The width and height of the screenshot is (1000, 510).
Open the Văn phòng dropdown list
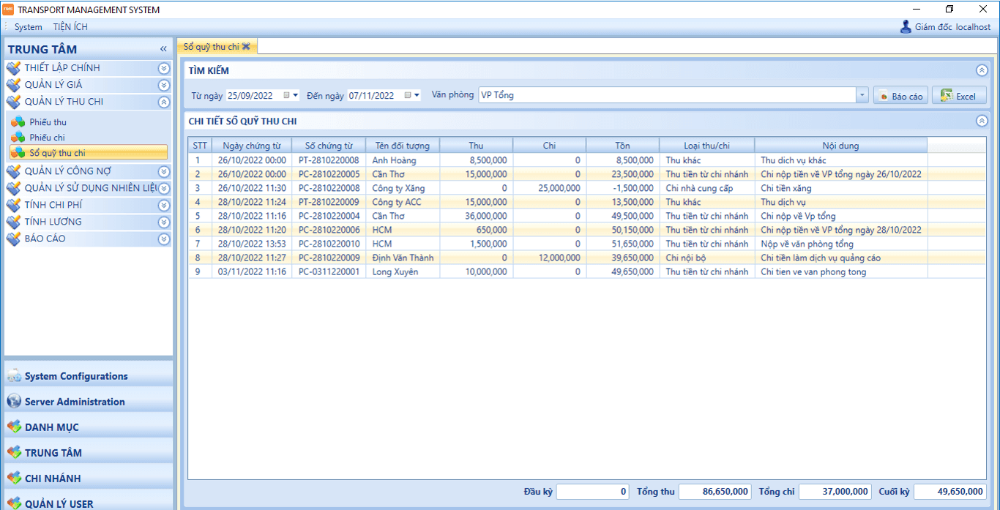862,95
